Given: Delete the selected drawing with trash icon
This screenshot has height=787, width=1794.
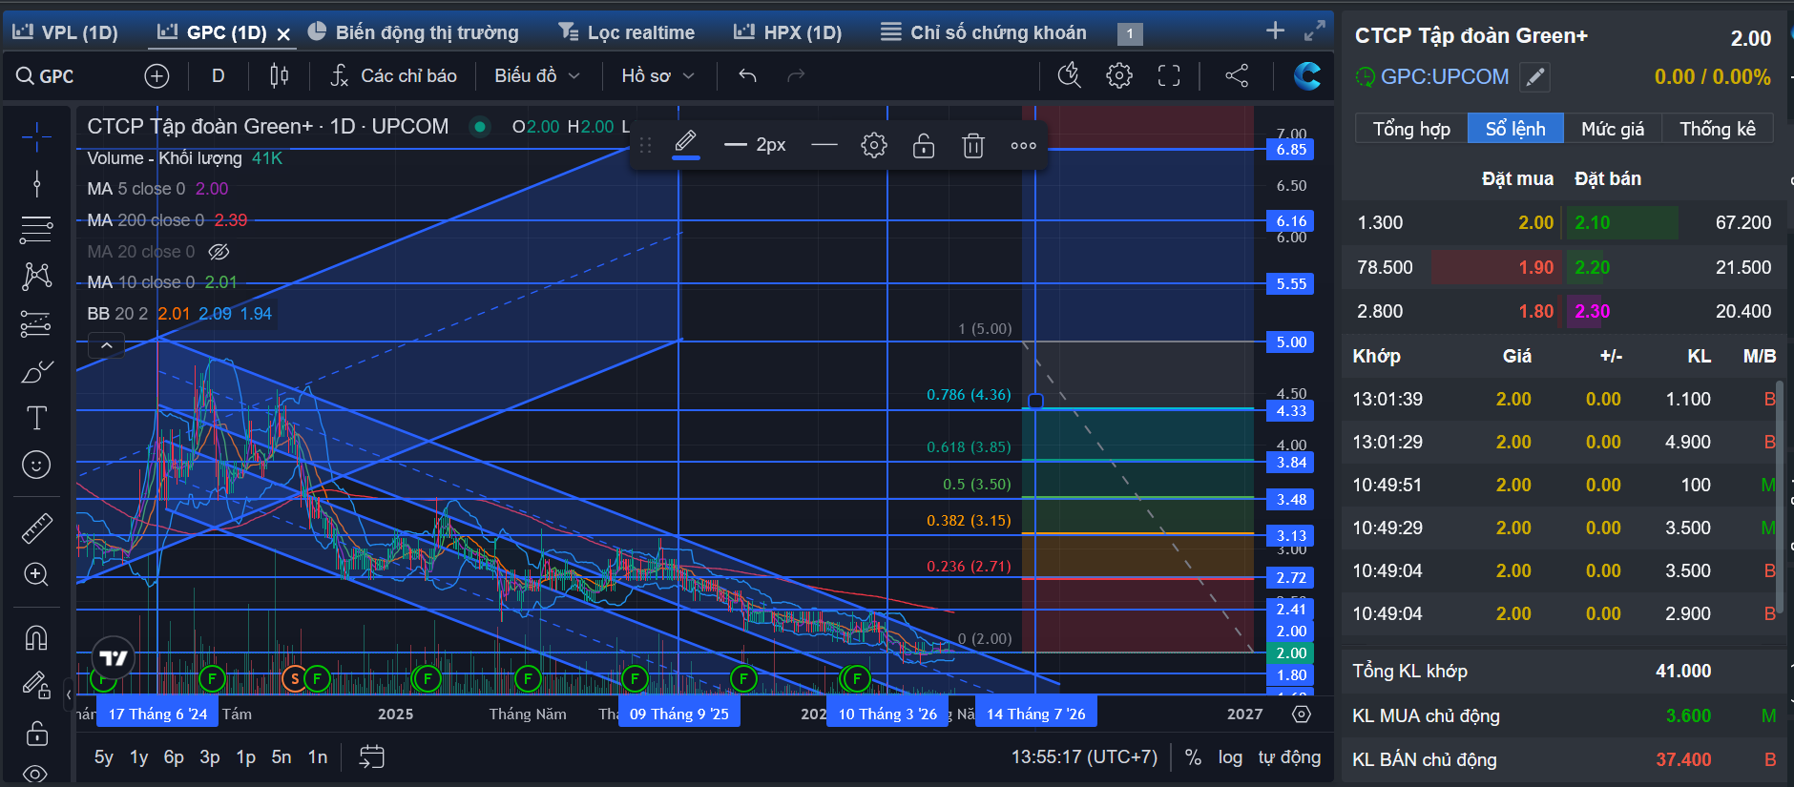Looking at the screenshot, I should click(973, 146).
